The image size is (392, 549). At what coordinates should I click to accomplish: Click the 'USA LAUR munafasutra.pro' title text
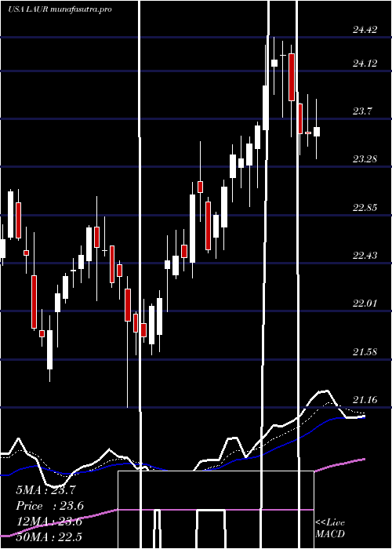click(x=60, y=9)
